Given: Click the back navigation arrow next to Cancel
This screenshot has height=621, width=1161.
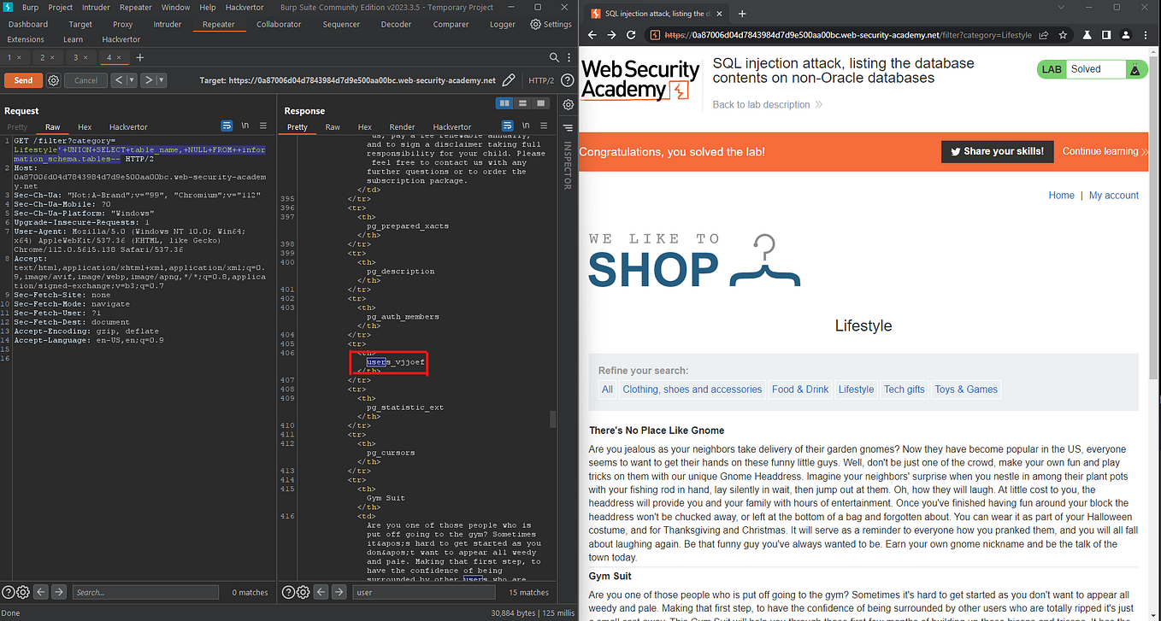Looking at the screenshot, I should (x=118, y=79).
